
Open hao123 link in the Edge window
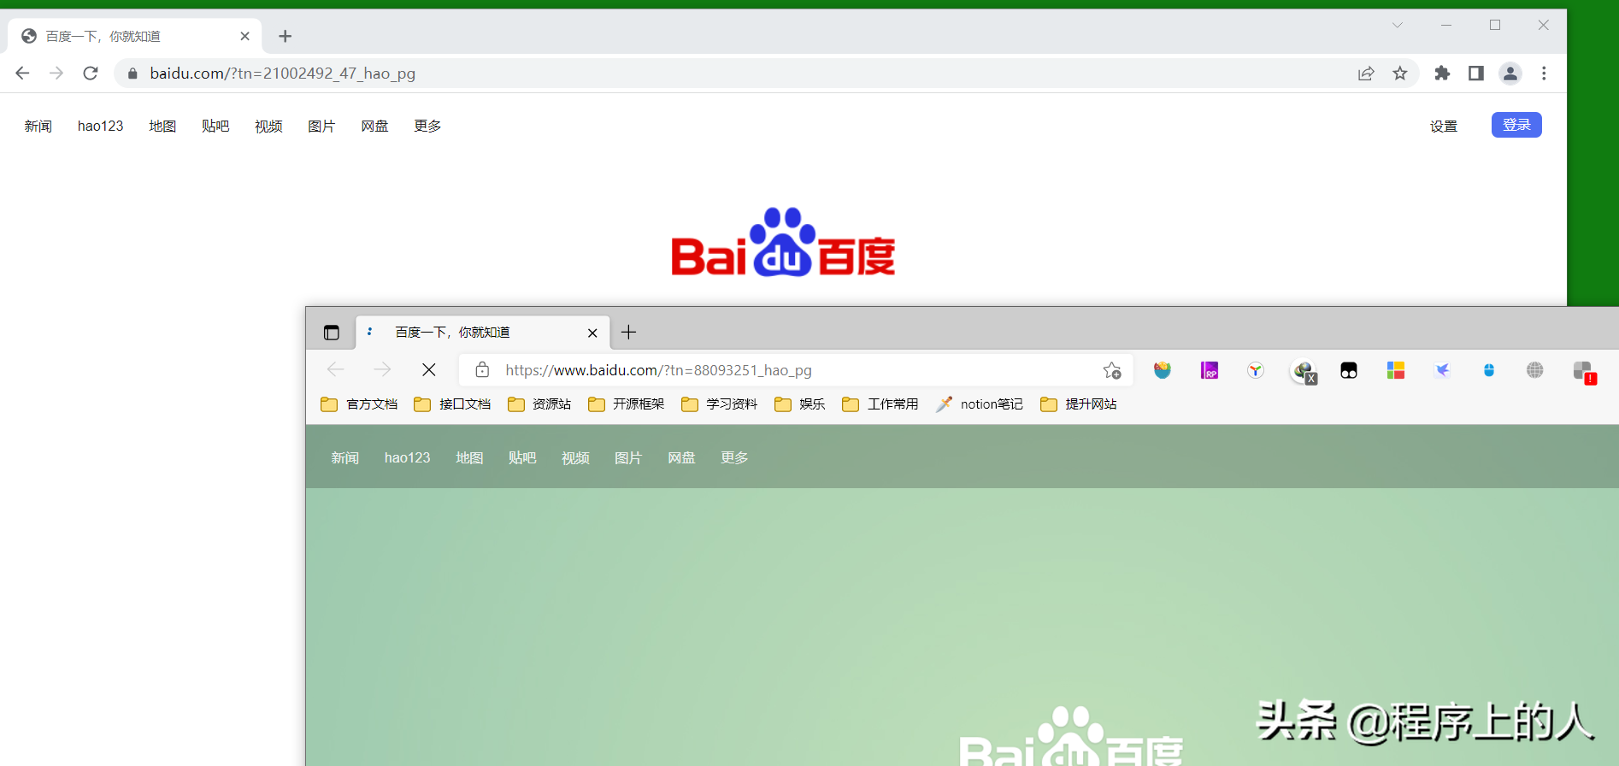[x=408, y=458]
